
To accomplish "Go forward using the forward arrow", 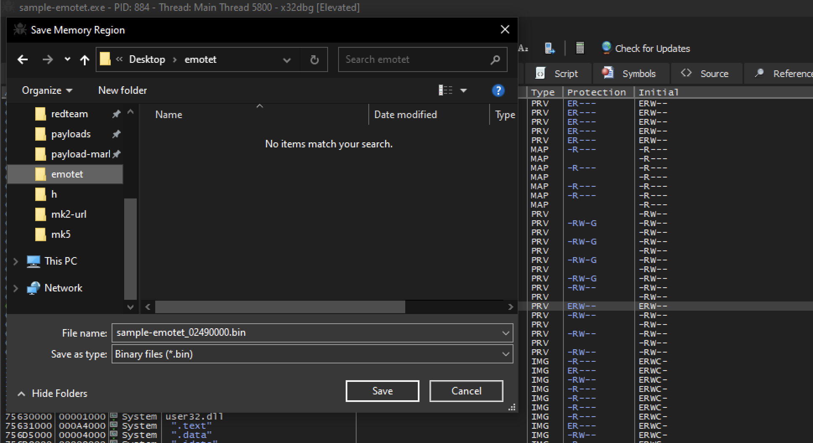I will (47, 59).
